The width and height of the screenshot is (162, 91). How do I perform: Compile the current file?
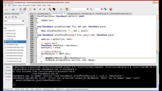tap(50, 9)
